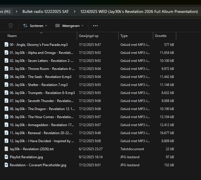
Task: Click mp3 icon of 10. Armageddon
Action: tap(6, 125)
